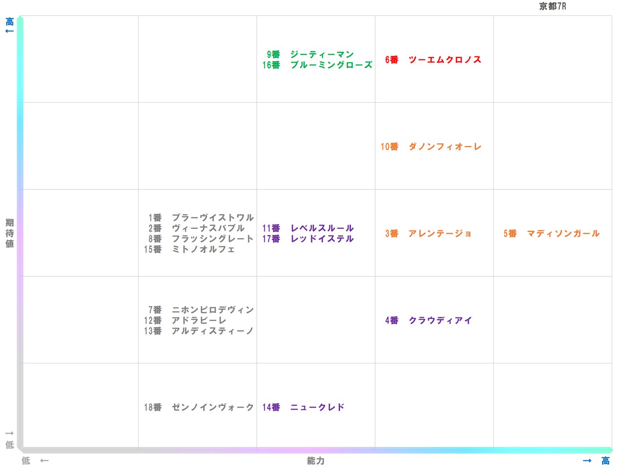Select horse 11番 レベルスルール
Viewport: 617px width, 470px height.
tap(310, 228)
